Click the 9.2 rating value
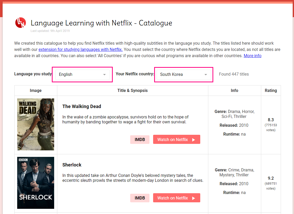Viewport: 294px width, 214px height. pos(271,178)
